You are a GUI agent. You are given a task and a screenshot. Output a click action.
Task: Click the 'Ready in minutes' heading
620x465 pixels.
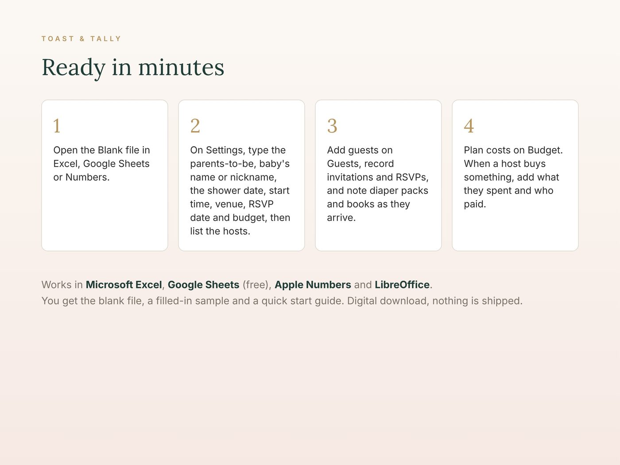(x=133, y=67)
